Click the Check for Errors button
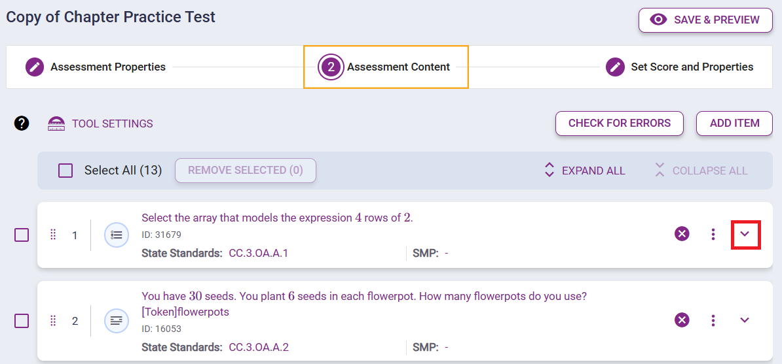This screenshot has height=364, width=782. pos(619,123)
